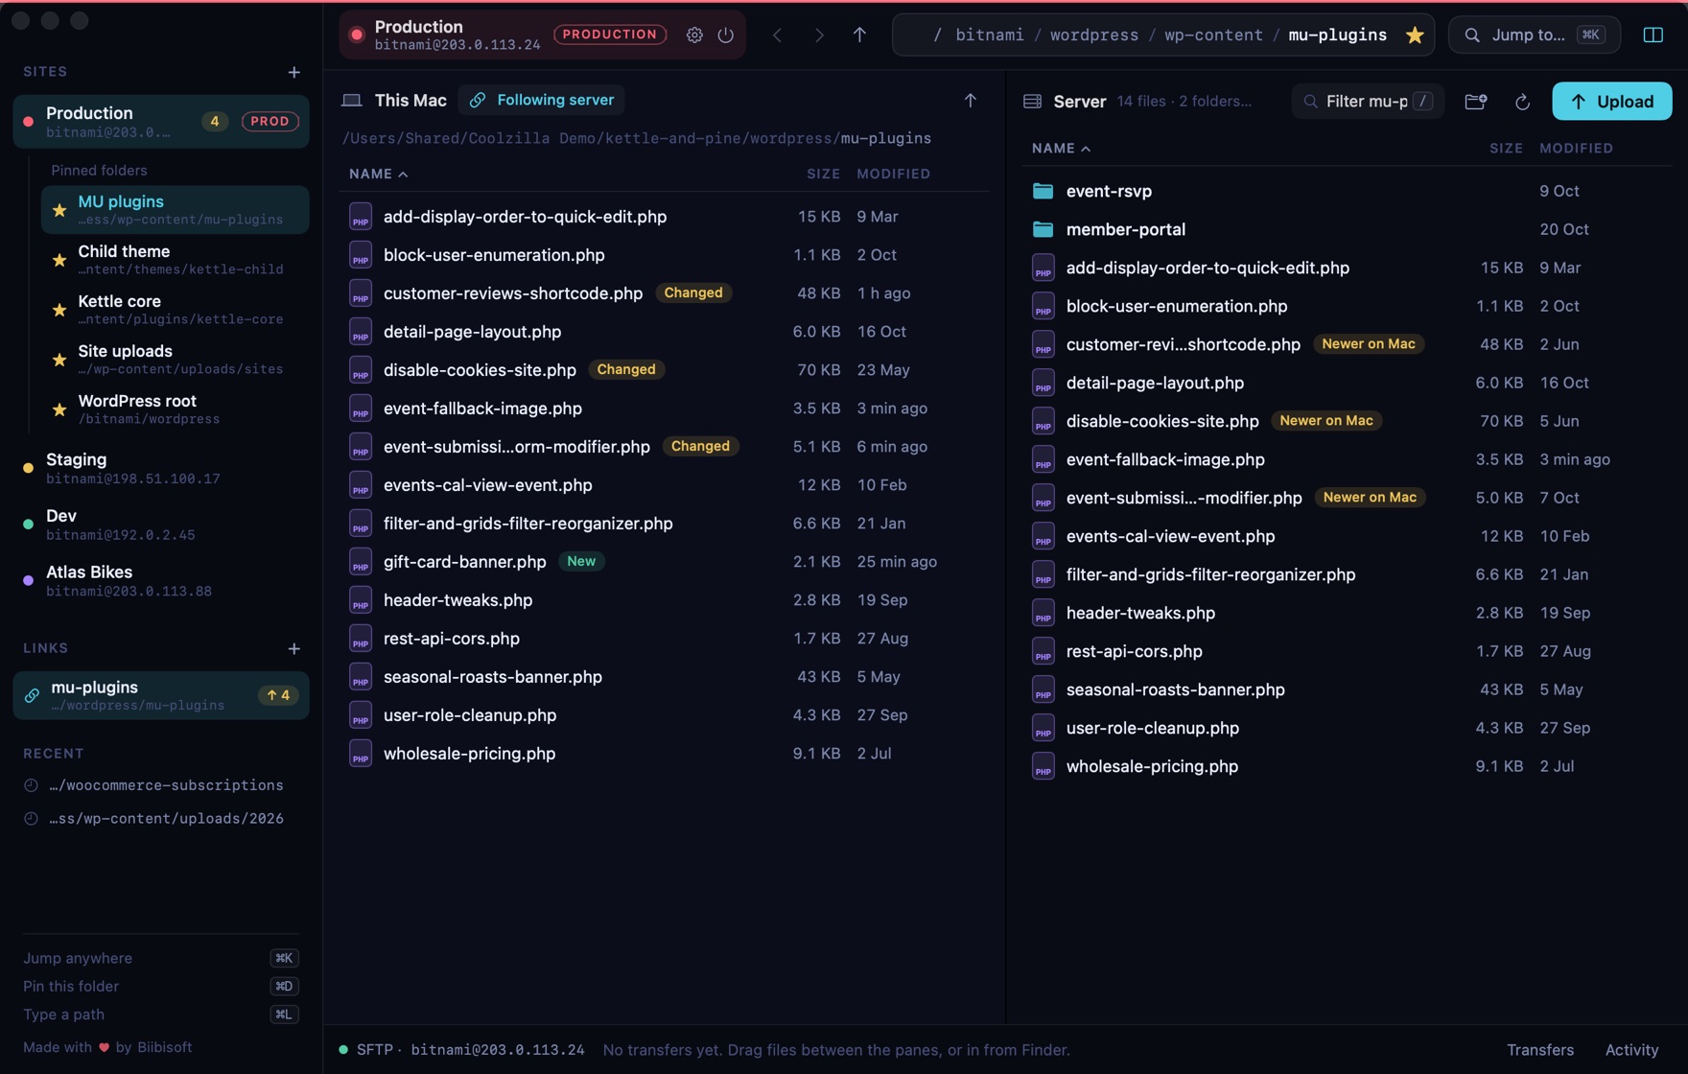The height and width of the screenshot is (1074, 1688).
Task: Disconnect using the power icon
Action: (x=726, y=35)
